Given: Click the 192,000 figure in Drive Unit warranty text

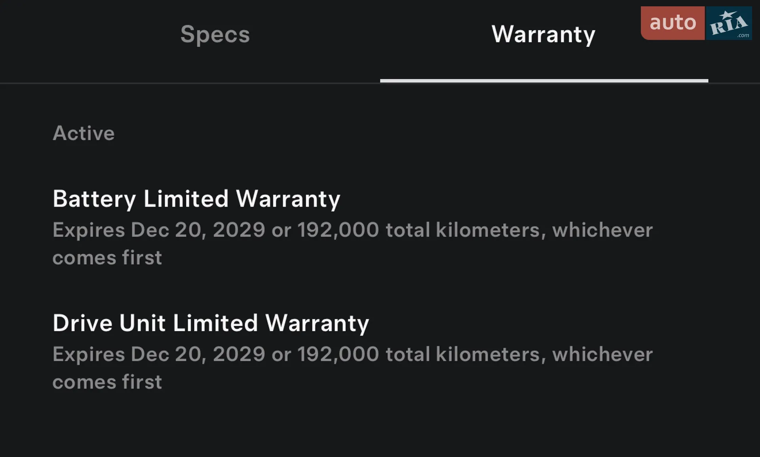Looking at the screenshot, I should [x=338, y=355].
